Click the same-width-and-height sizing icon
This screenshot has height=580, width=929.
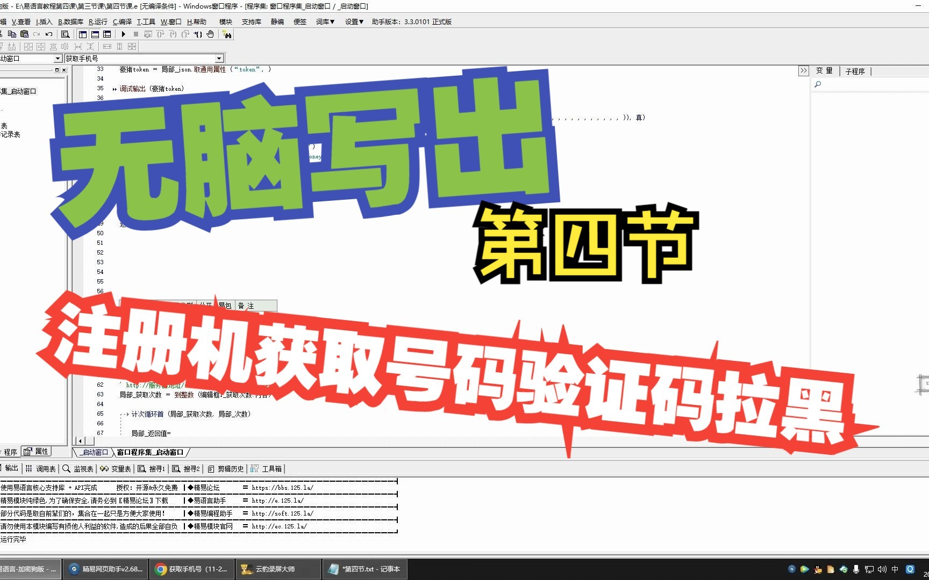[132, 47]
